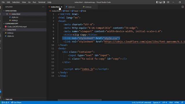This screenshot has height=104, width=185.
Task: Click html element in the breadcrumb
Action: click(x=67, y=11)
